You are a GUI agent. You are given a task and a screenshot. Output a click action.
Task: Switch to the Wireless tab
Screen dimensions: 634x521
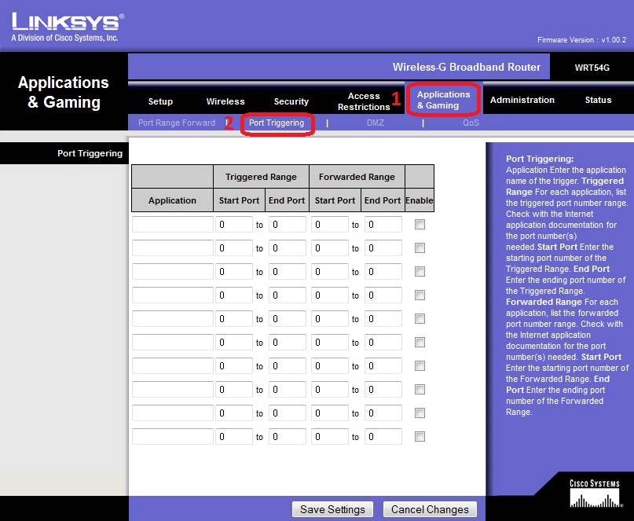tap(225, 101)
